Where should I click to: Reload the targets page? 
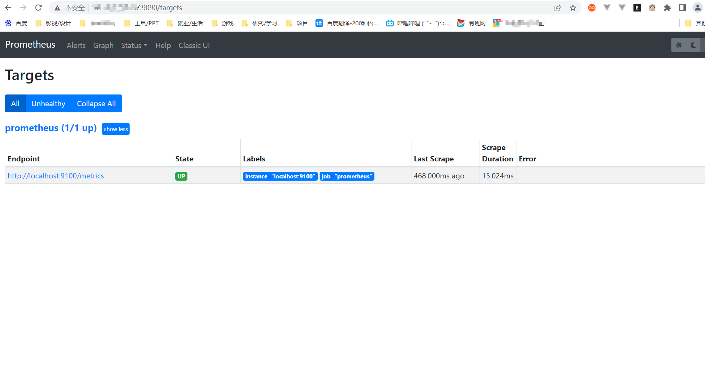coord(39,8)
